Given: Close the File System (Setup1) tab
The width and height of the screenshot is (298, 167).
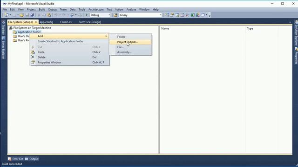Looking at the screenshot, I should [x=36, y=22].
